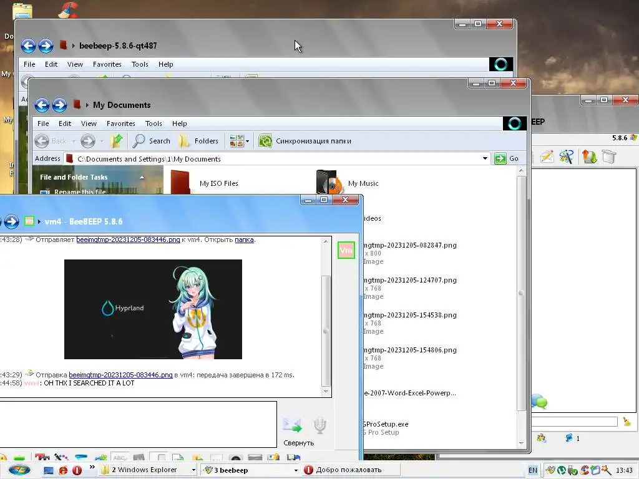This screenshot has height=479, width=639.
Task: Open View menu in beebeep-5.8.6-qt487 window
Action: (x=75, y=64)
